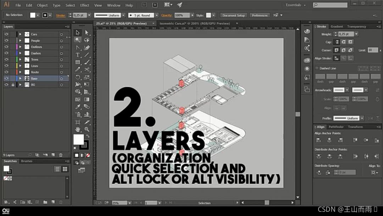Click the Document Setup button
Image resolution: width=383 pixels, height=216 pixels.
233,15
